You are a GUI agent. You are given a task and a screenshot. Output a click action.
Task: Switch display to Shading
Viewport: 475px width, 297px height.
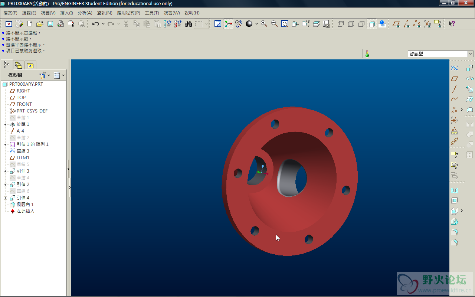tap(372, 24)
